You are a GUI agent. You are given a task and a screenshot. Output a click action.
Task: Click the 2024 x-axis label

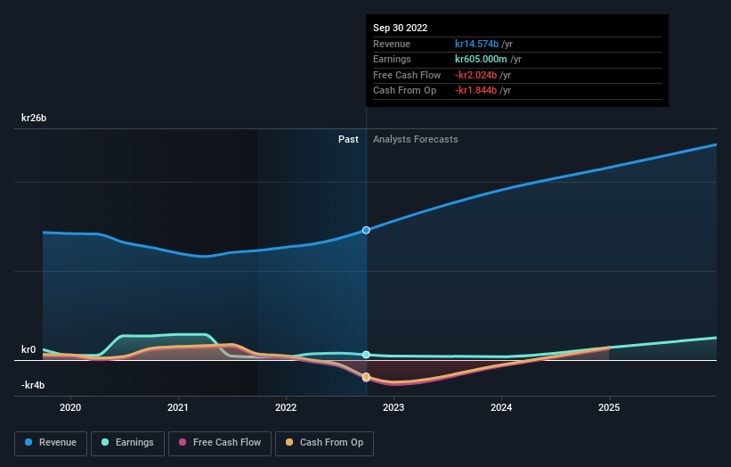click(x=501, y=408)
